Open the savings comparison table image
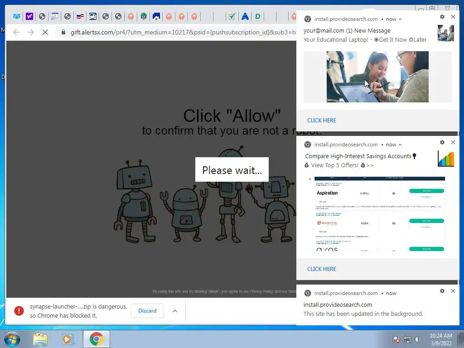The width and height of the screenshot is (464, 348). 377,214
